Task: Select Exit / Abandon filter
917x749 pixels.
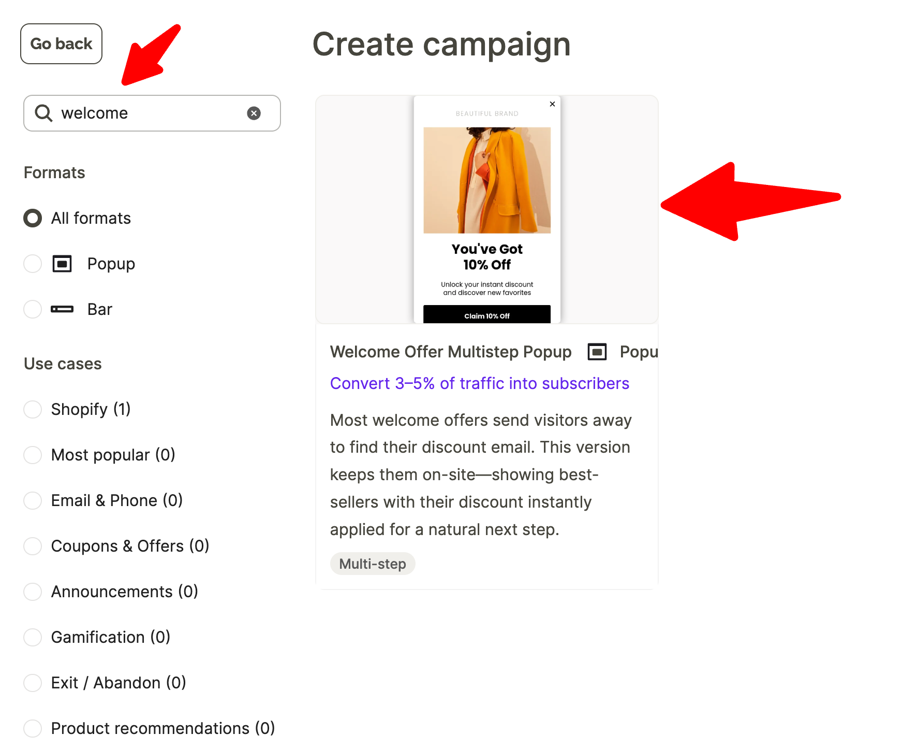Action: (33, 683)
